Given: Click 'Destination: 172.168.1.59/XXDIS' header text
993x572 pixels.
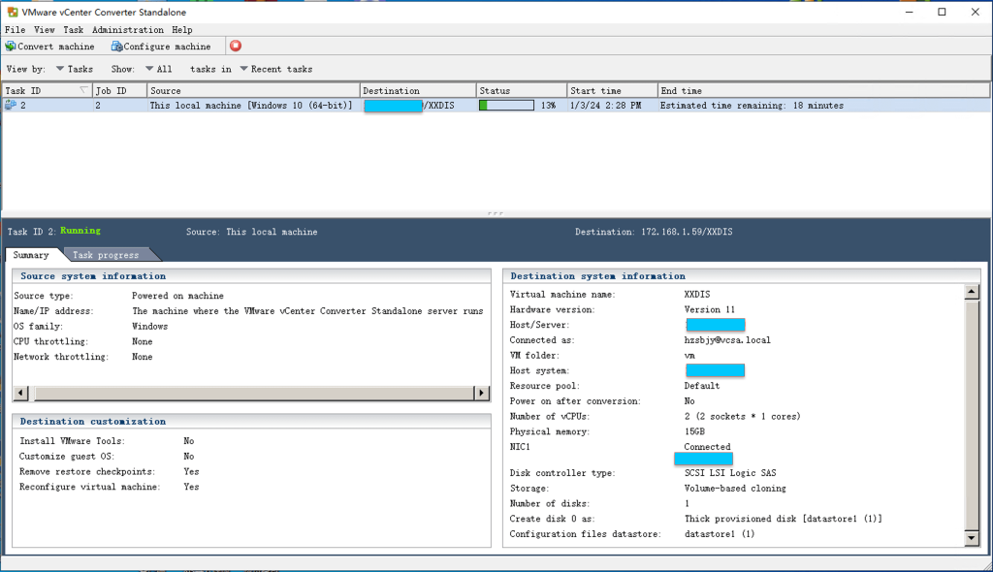Looking at the screenshot, I should click(654, 232).
